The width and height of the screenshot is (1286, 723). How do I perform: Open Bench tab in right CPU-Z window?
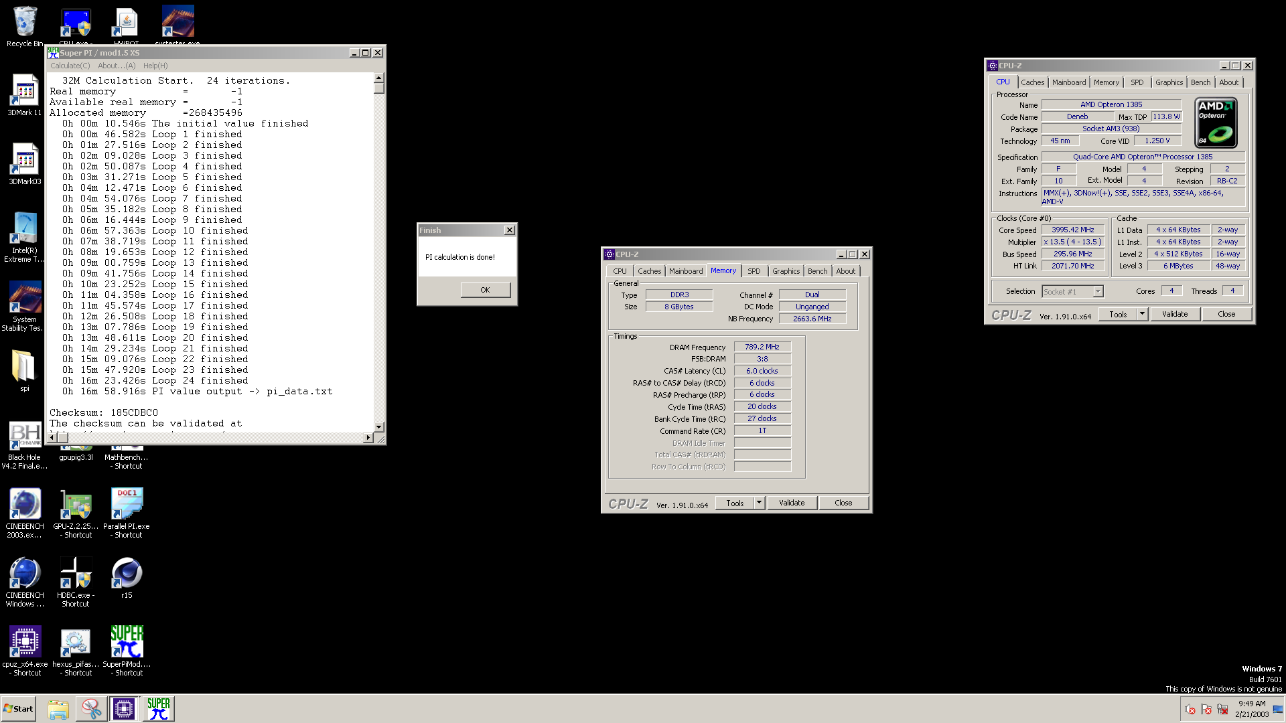tap(1200, 82)
